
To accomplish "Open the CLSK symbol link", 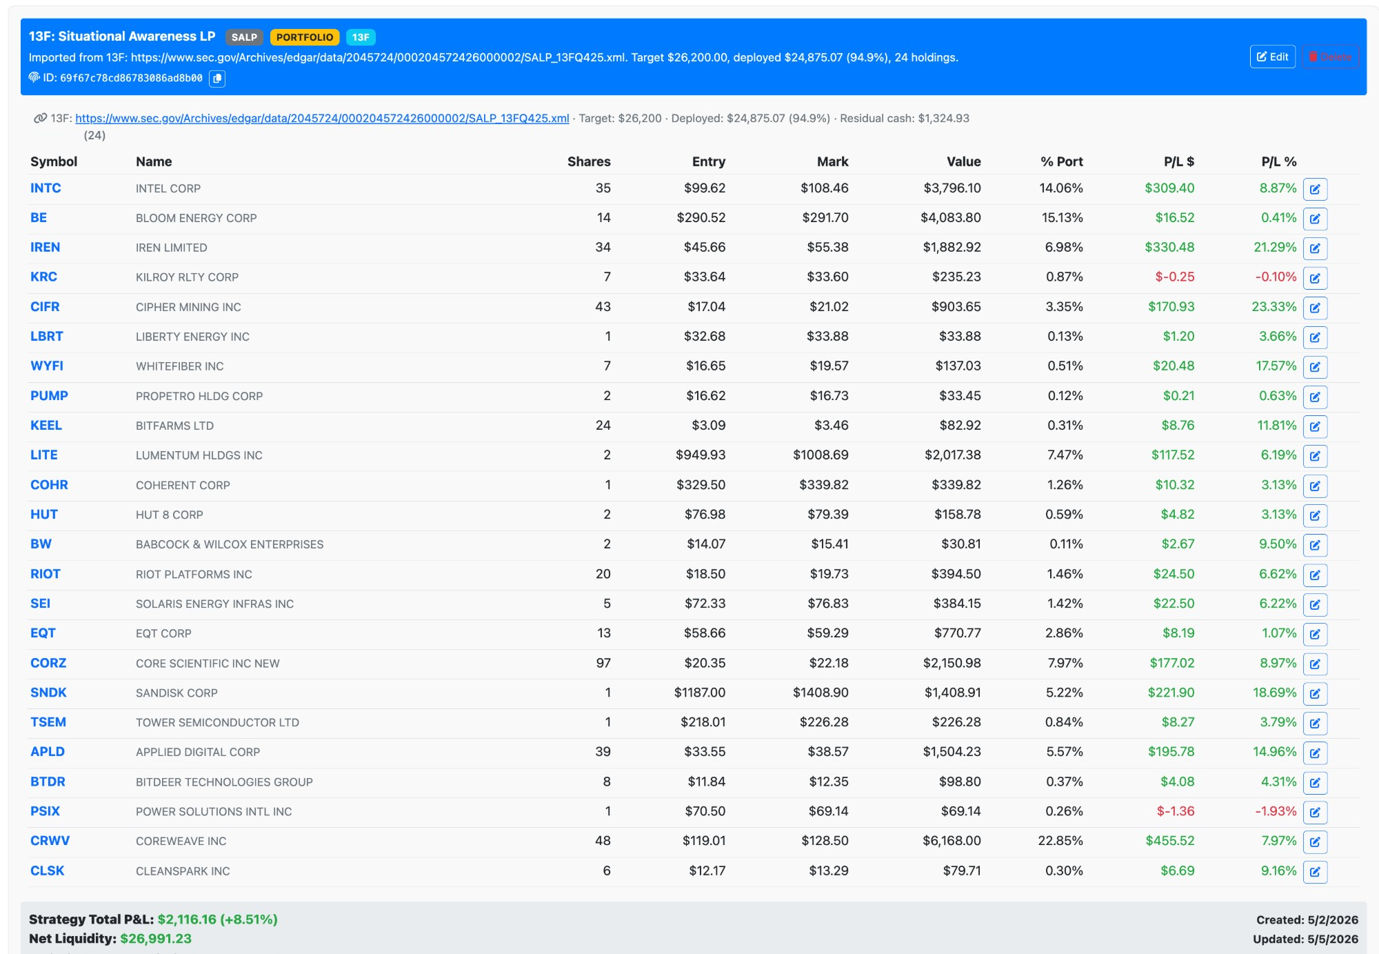I will (x=47, y=870).
